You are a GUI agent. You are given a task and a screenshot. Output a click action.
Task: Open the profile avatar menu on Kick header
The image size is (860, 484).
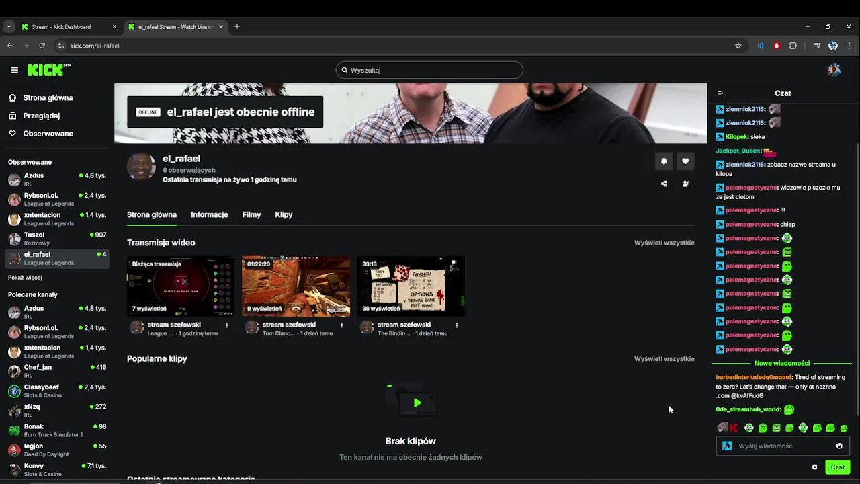click(834, 70)
